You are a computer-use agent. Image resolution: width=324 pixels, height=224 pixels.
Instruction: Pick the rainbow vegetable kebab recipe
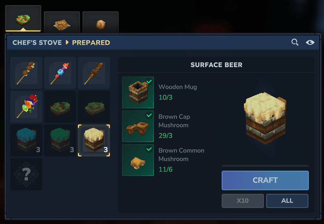pos(26,107)
